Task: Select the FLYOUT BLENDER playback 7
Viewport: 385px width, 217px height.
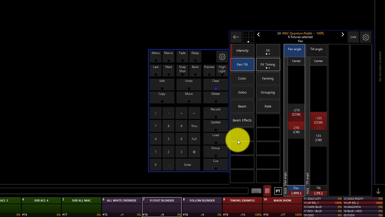Action: (162, 207)
